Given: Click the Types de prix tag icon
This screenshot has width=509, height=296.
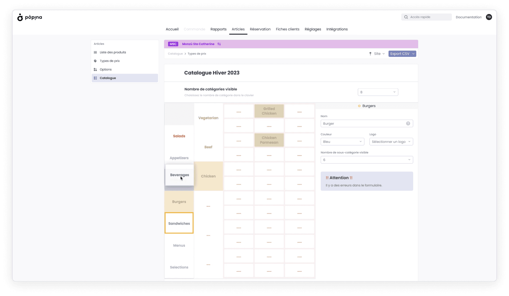Looking at the screenshot, I should pyautogui.click(x=95, y=61).
